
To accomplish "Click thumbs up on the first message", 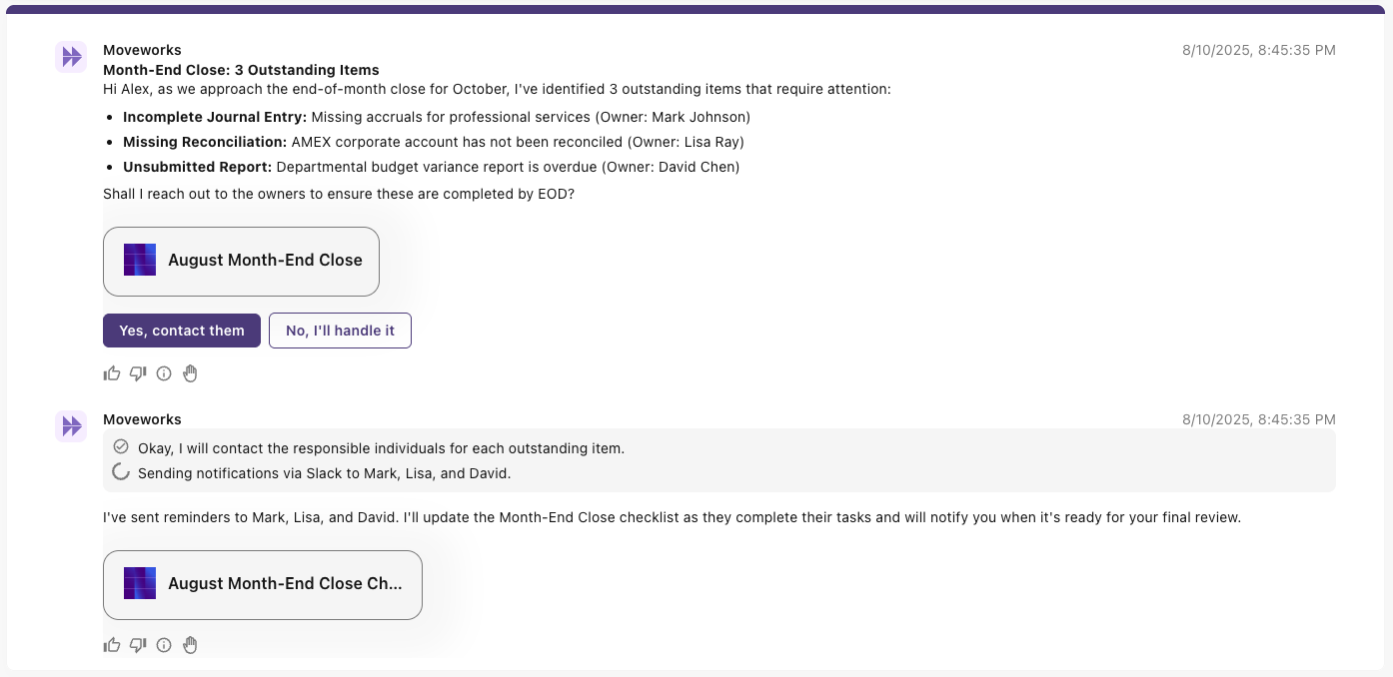I will (112, 373).
